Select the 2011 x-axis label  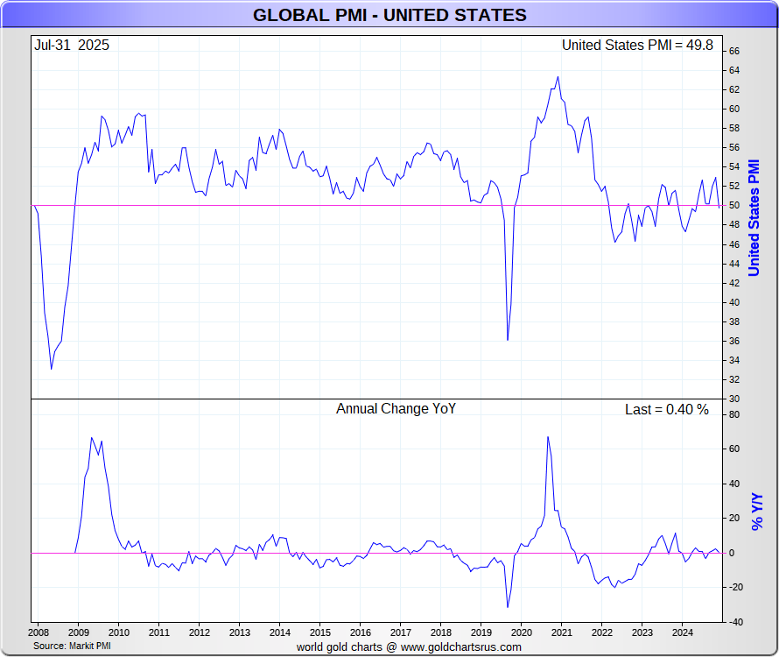click(159, 632)
